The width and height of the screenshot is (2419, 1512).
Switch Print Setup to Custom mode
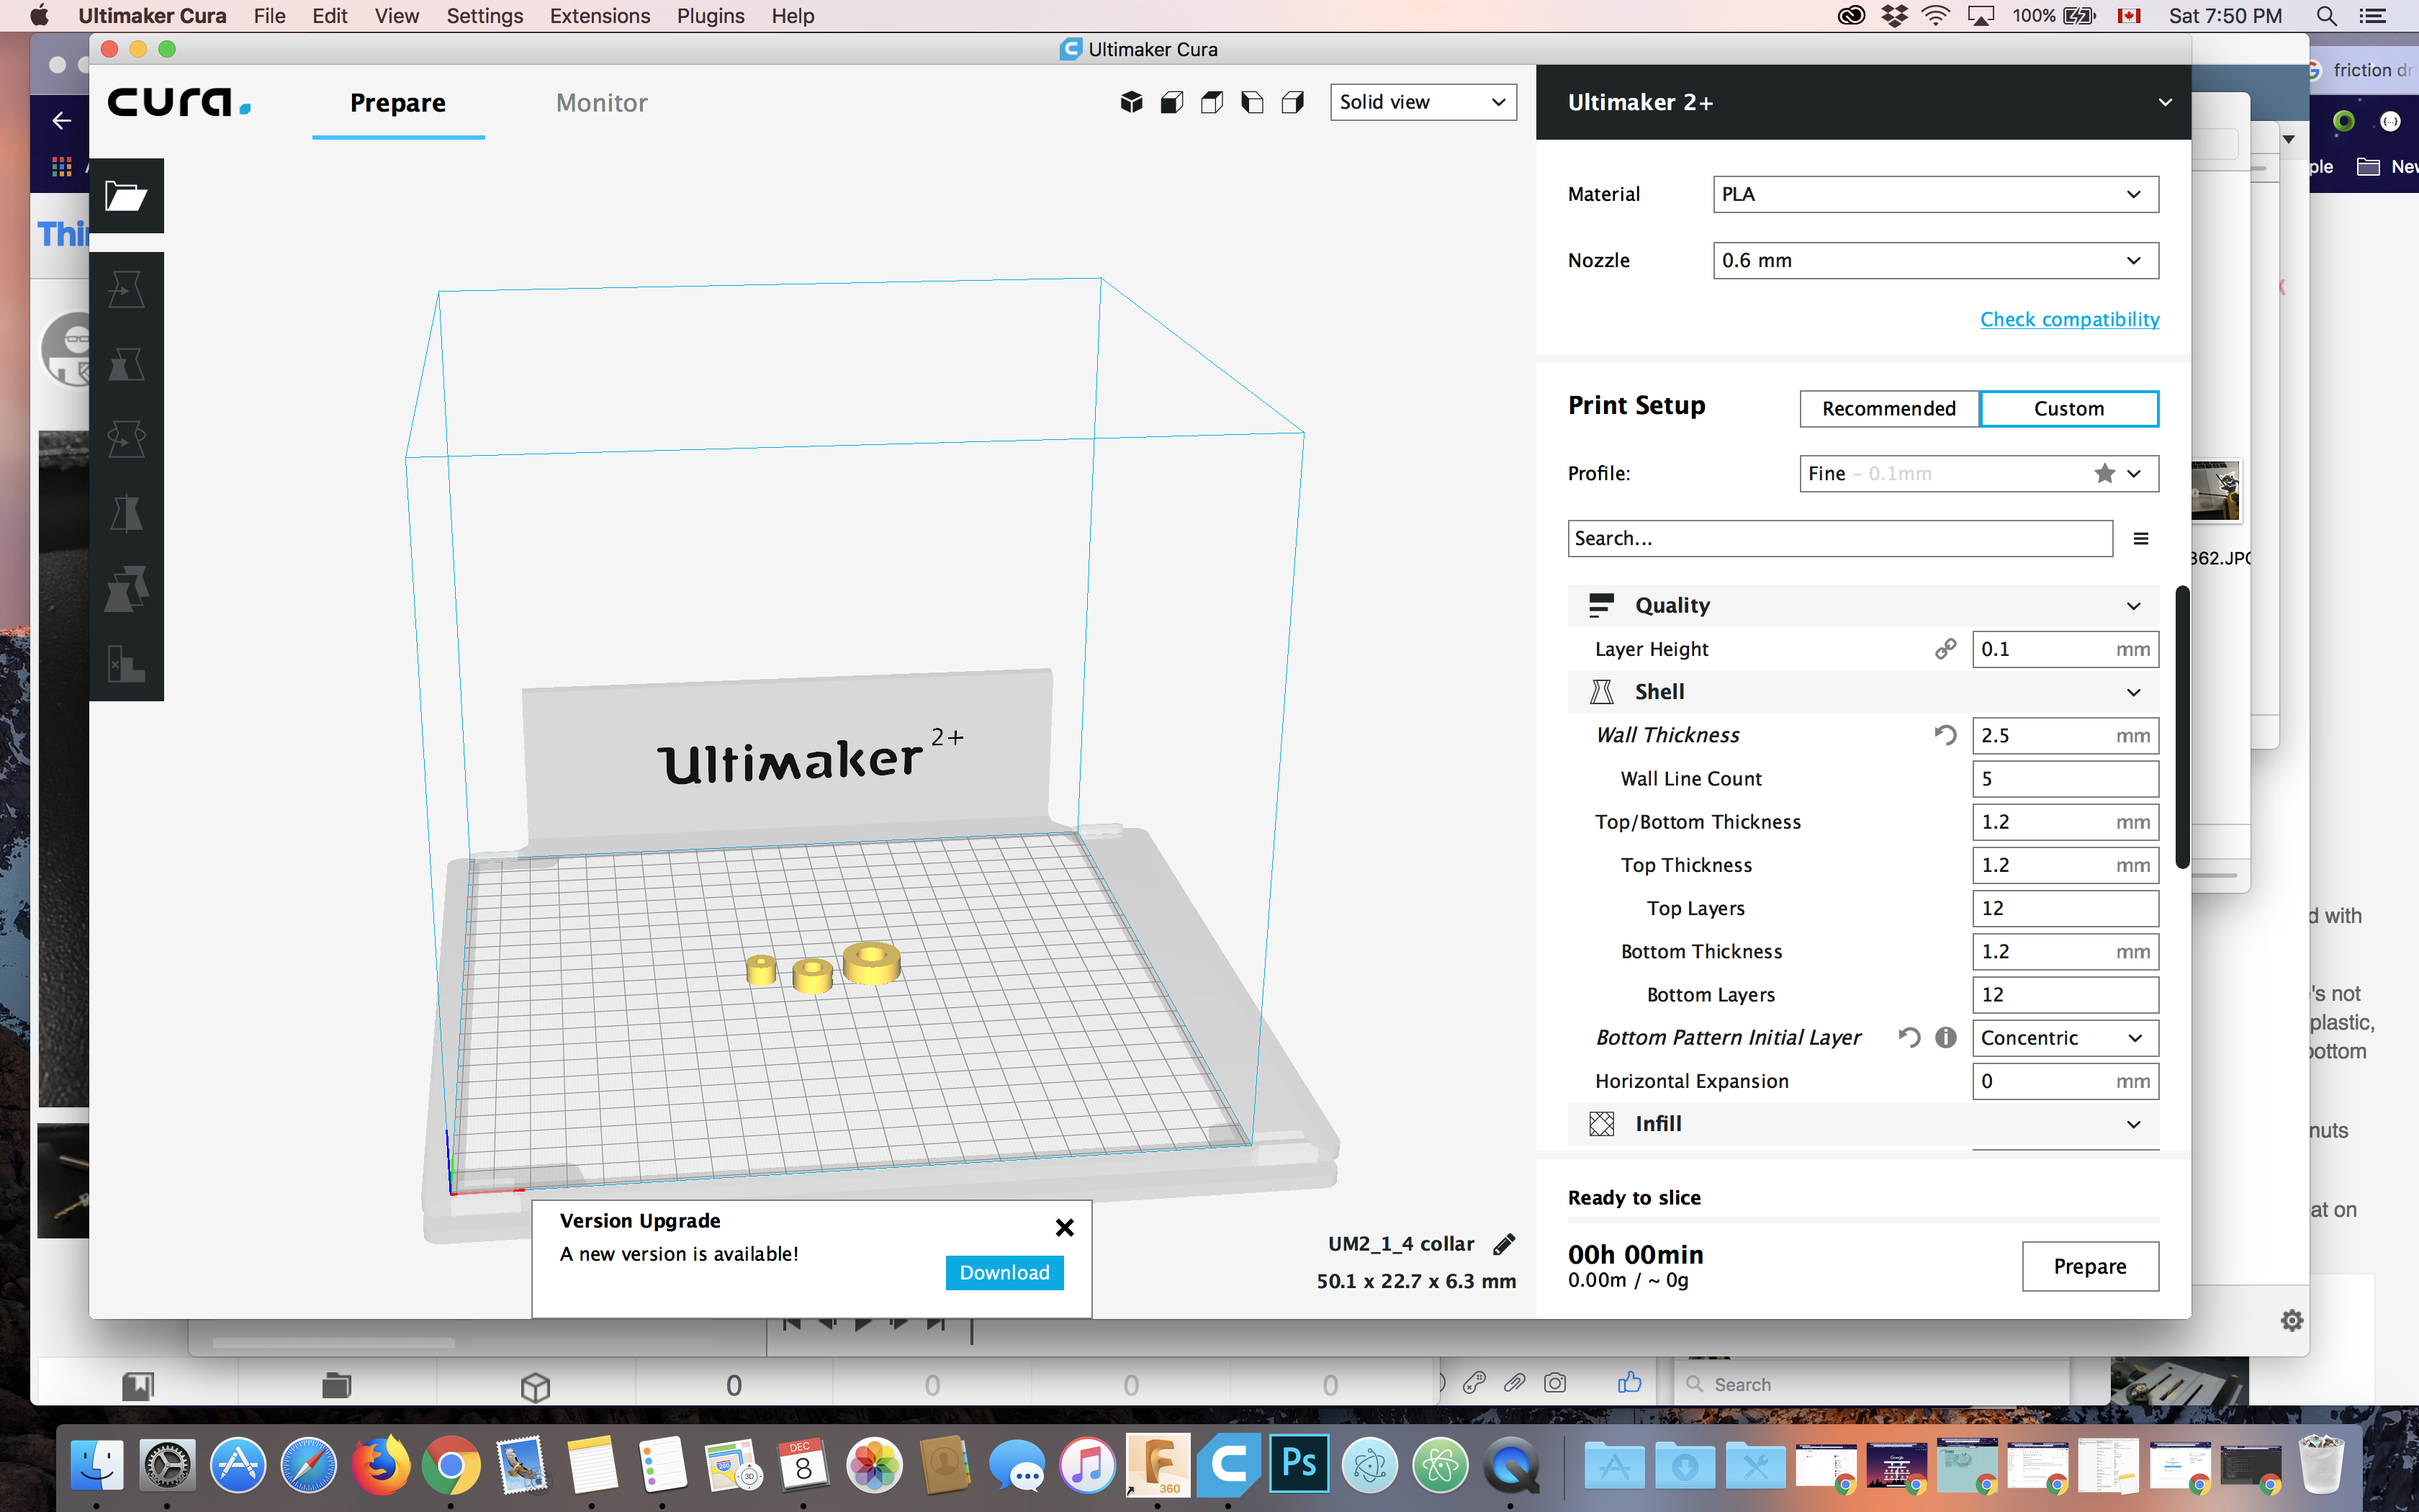[2068, 408]
